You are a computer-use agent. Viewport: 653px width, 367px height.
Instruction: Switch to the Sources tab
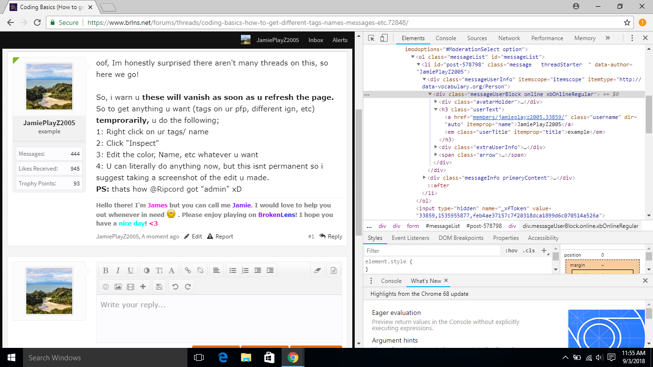477,38
